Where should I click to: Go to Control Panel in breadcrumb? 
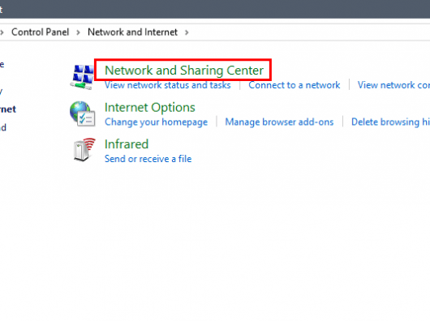pyautogui.click(x=40, y=32)
